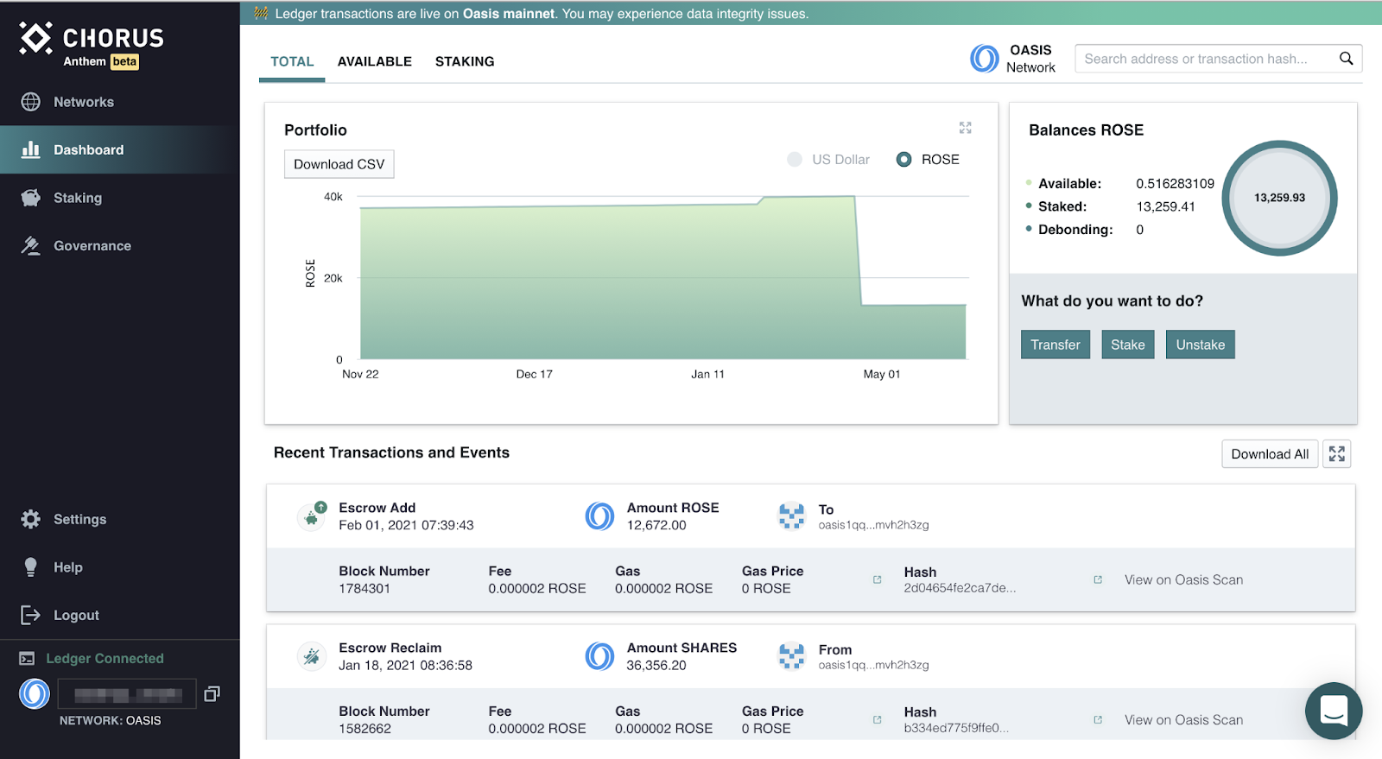
Task: Click recipient address under To
Action: [874, 525]
